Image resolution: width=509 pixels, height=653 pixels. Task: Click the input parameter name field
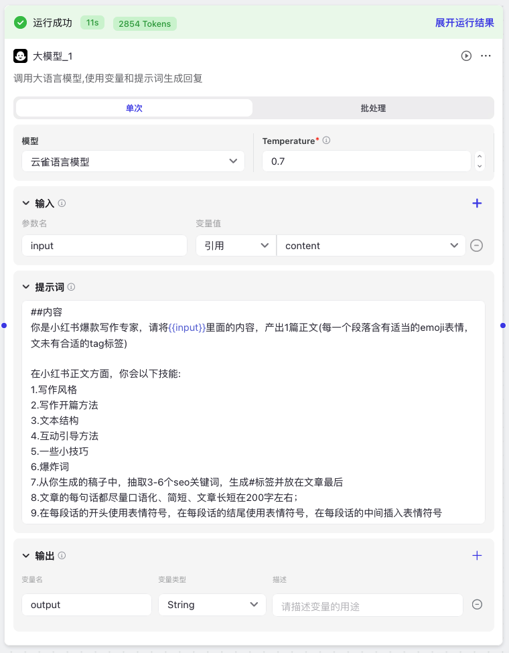pyautogui.click(x=104, y=246)
